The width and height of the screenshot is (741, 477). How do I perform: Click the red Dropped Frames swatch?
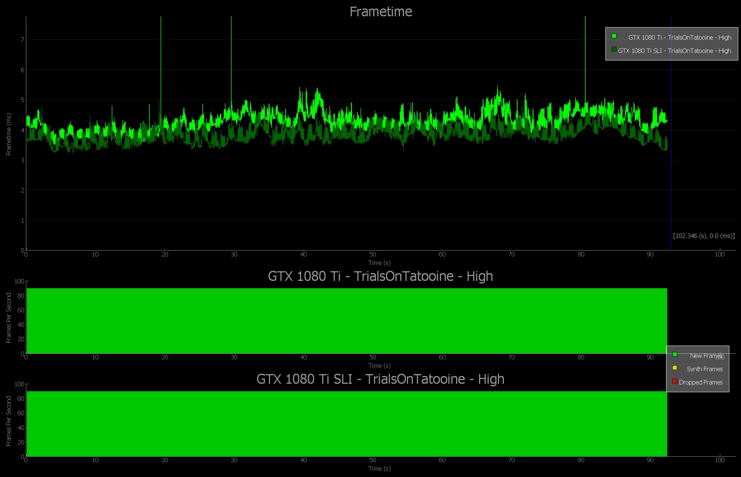(675, 381)
